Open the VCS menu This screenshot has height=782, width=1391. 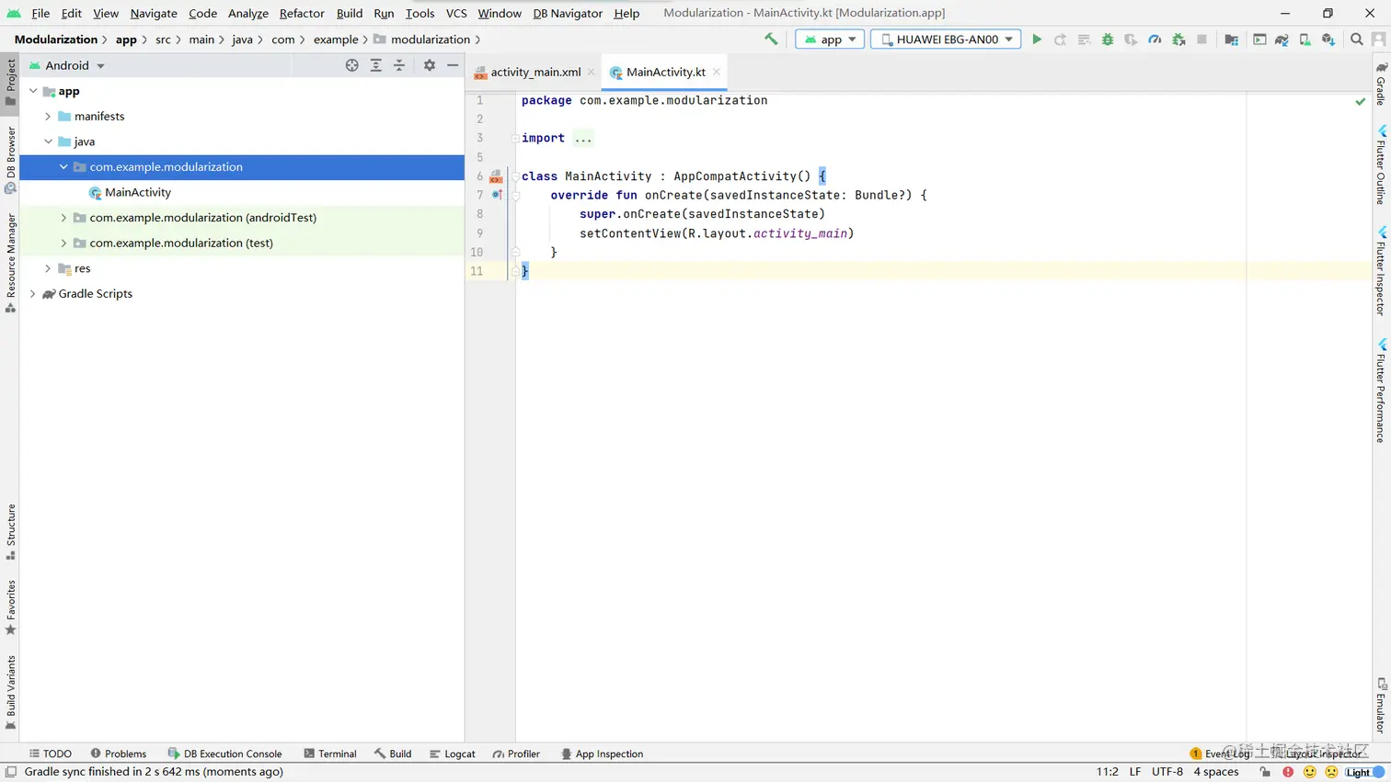tap(456, 13)
